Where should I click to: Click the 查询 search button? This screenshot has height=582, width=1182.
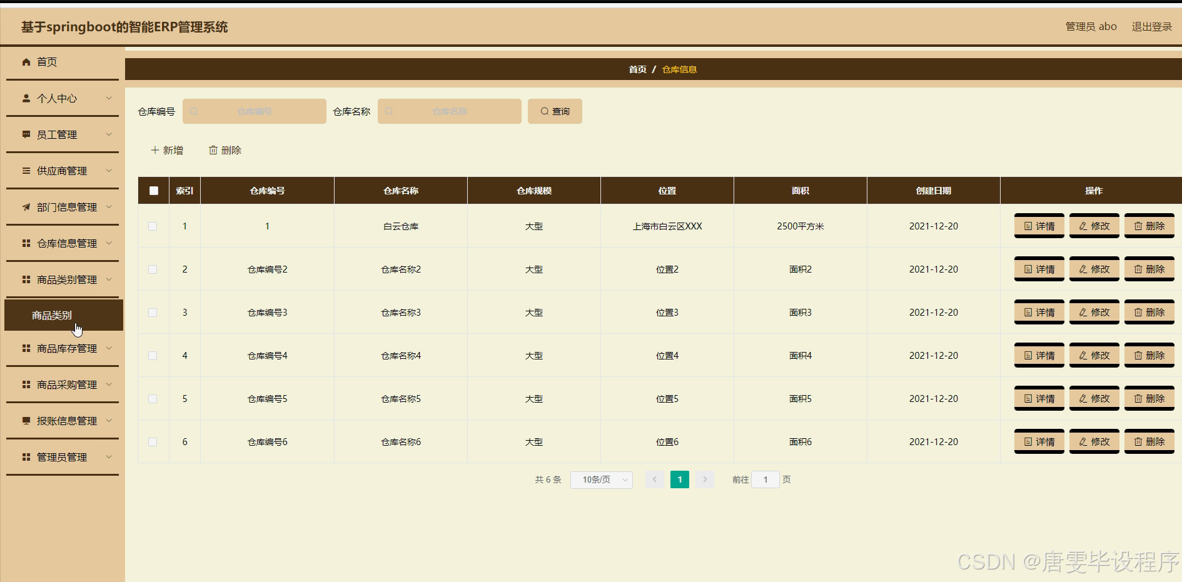(x=555, y=111)
